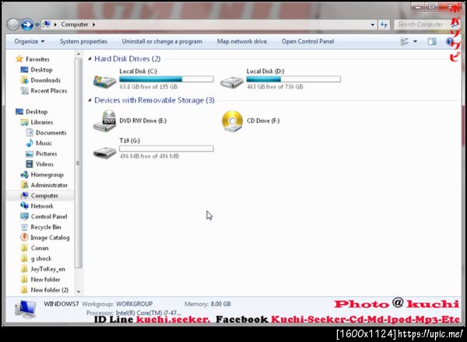The width and height of the screenshot is (467, 342).
Task: Click the 'Workgroup: WORKGROUP' status text
Action: [118, 304]
